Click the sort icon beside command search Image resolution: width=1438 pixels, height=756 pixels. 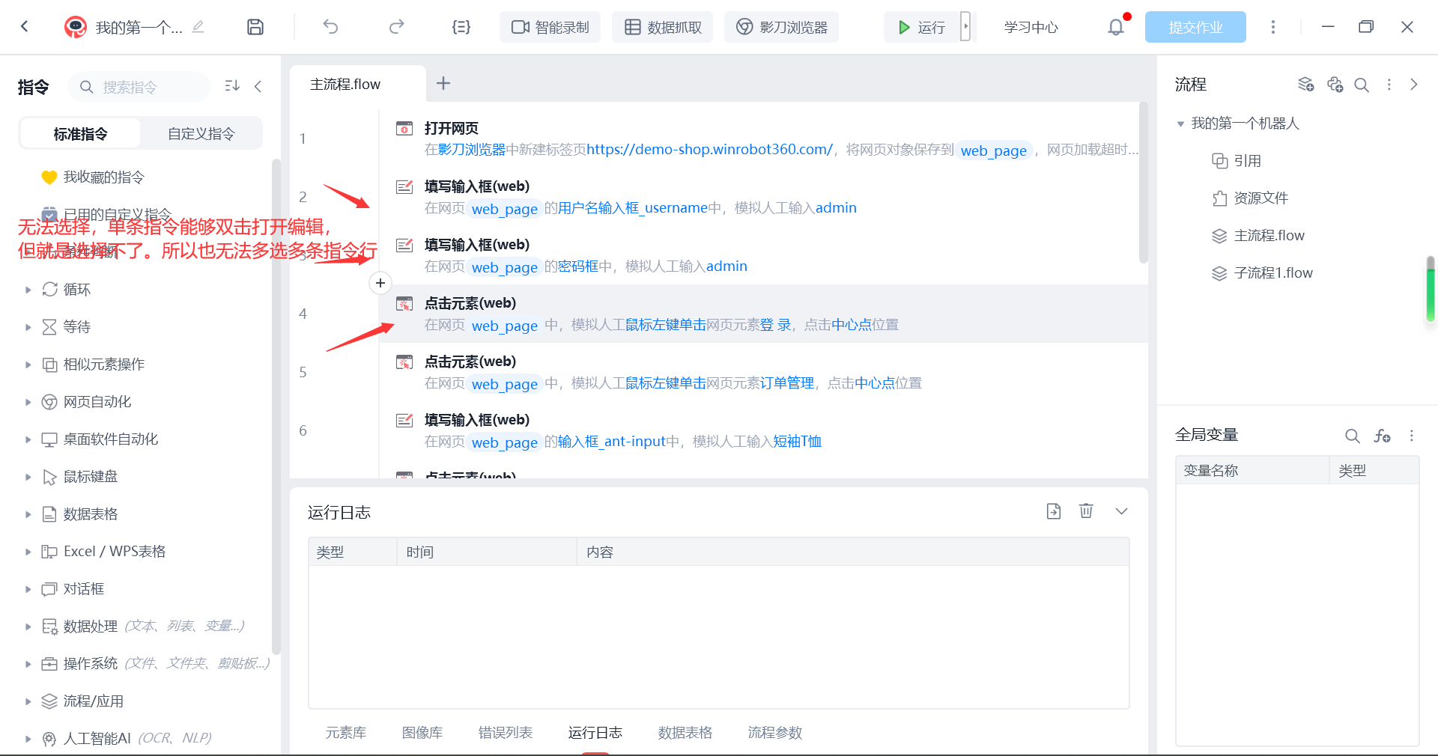232,86
